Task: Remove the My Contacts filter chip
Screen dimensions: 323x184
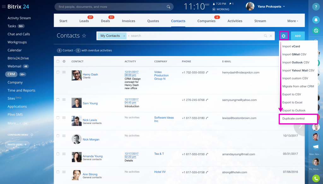Action: (x=124, y=36)
